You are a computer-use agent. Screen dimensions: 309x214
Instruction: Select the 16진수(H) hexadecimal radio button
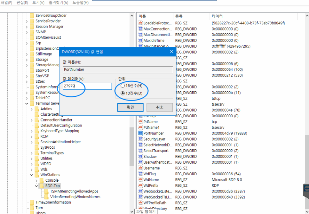[x=123, y=86]
